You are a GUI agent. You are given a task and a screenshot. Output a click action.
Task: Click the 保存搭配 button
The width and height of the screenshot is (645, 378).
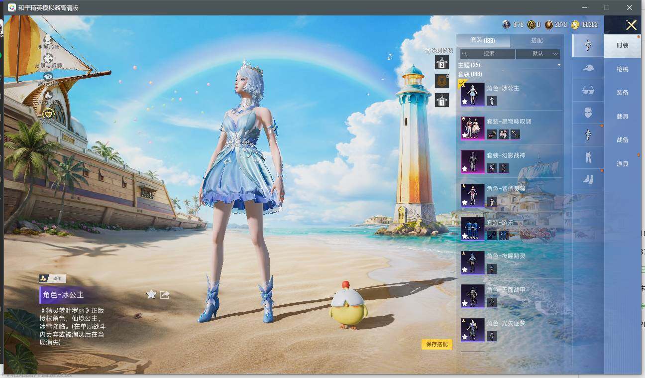click(x=437, y=344)
